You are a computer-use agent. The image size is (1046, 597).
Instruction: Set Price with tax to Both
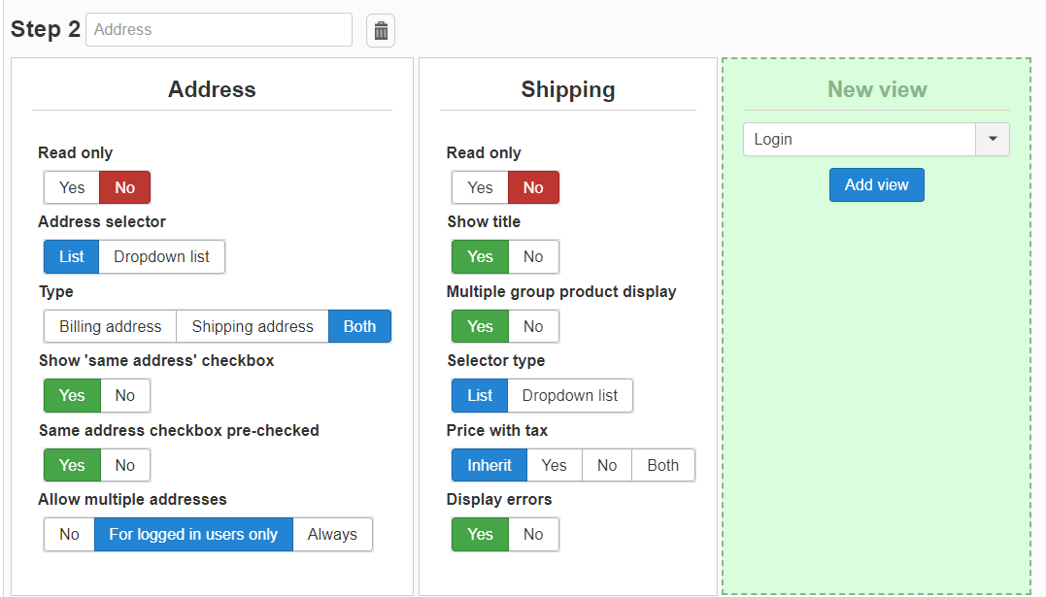point(662,465)
